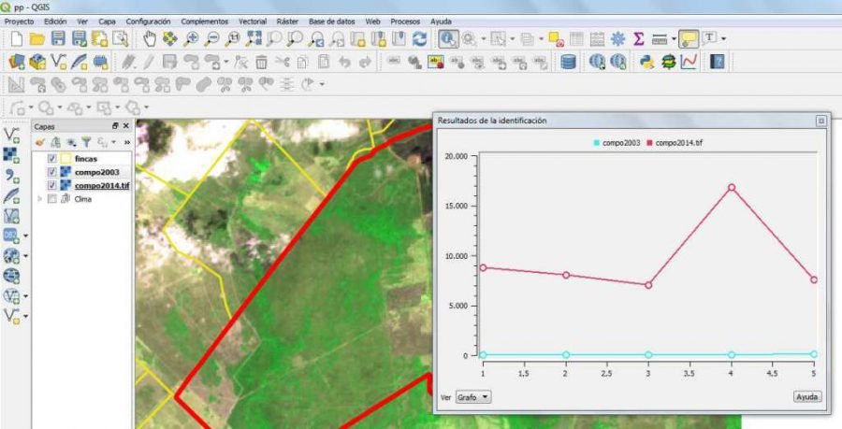The image size is (842, 429).
Task: Click the Statistical Summary sigma icon
Action: 639,39
